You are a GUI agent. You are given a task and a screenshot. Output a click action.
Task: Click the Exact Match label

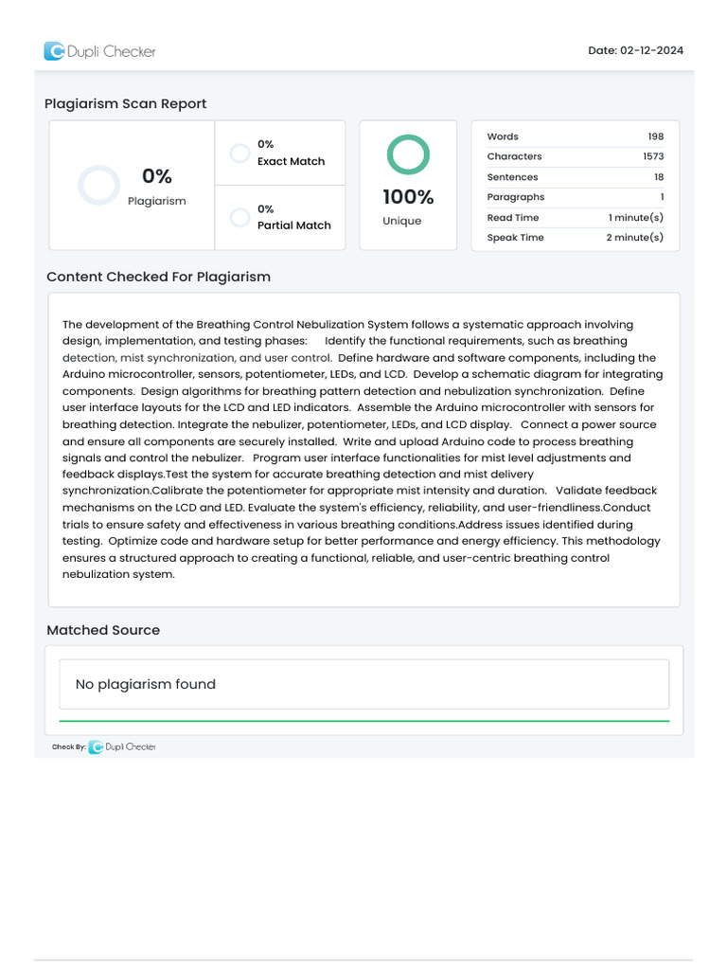[292, 161]
